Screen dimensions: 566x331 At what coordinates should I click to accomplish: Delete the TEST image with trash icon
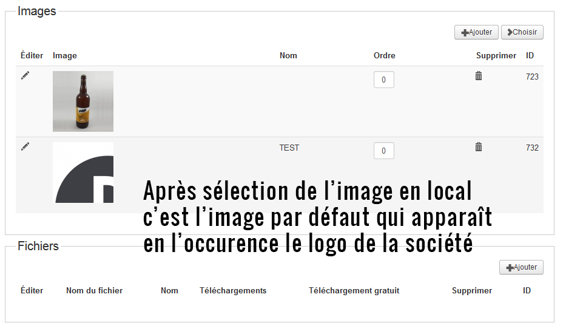(478, 147)
